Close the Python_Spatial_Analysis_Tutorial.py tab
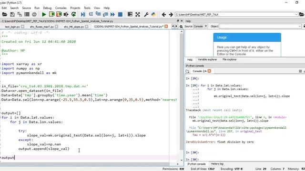This screenshot has height=171, width=305. [x=166, y=27]
